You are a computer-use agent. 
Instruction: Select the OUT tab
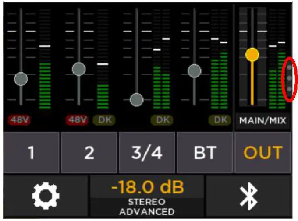[x=263, y=152]
